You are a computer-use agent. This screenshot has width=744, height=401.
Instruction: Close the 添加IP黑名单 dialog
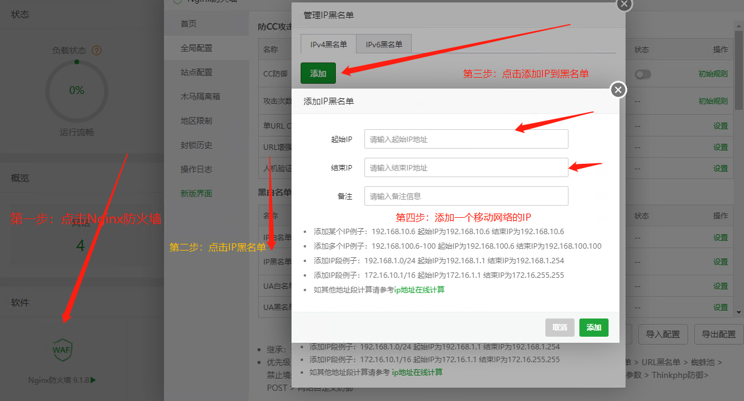click(x=618, y=90)
